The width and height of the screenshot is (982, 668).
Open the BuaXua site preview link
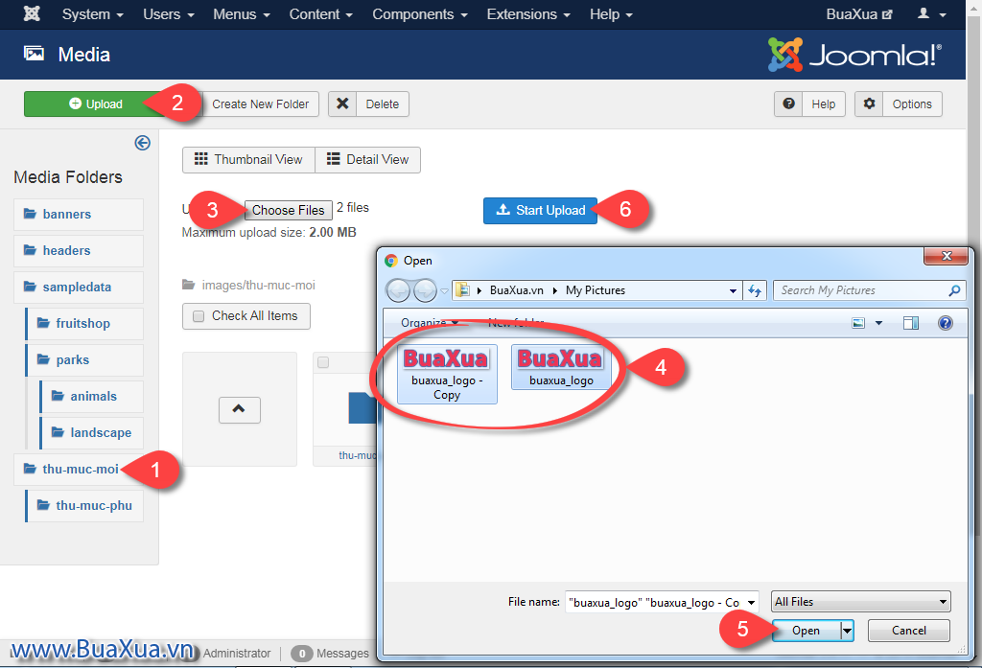tap(858, 13)
